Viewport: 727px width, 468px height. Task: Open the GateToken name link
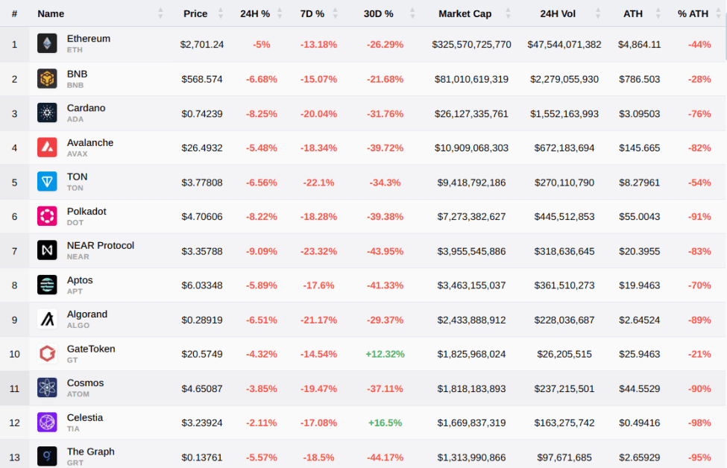(x=91, y=349)
